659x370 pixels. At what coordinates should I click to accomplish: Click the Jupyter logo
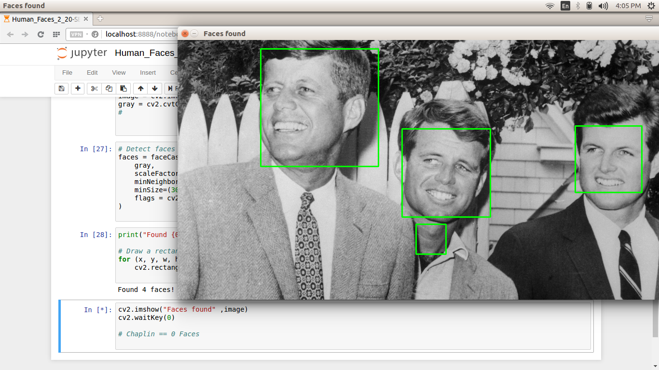tap(81, 53)
